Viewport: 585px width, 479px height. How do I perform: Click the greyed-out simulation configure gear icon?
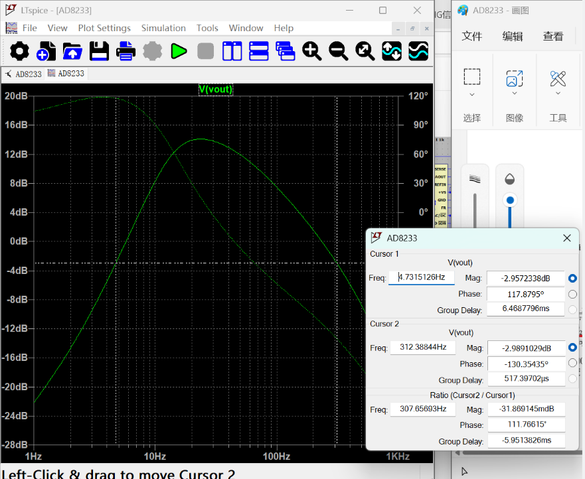153,51
